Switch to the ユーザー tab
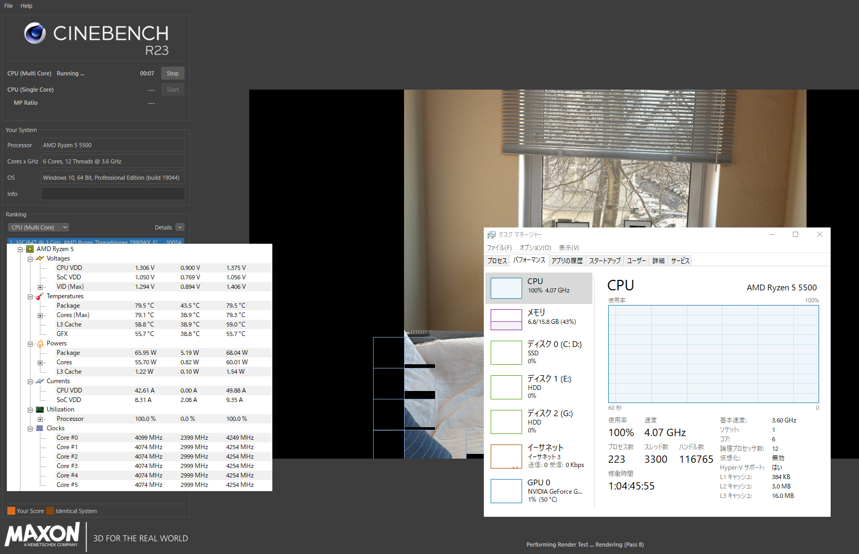Image resolution: width=859 pixels, height=554 pixels. pos(637,260)
